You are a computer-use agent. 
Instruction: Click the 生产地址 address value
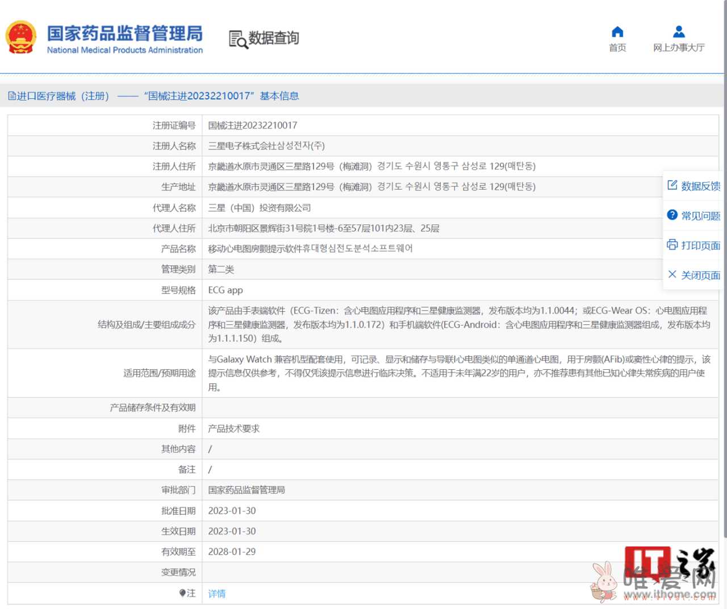pos(372,186)
